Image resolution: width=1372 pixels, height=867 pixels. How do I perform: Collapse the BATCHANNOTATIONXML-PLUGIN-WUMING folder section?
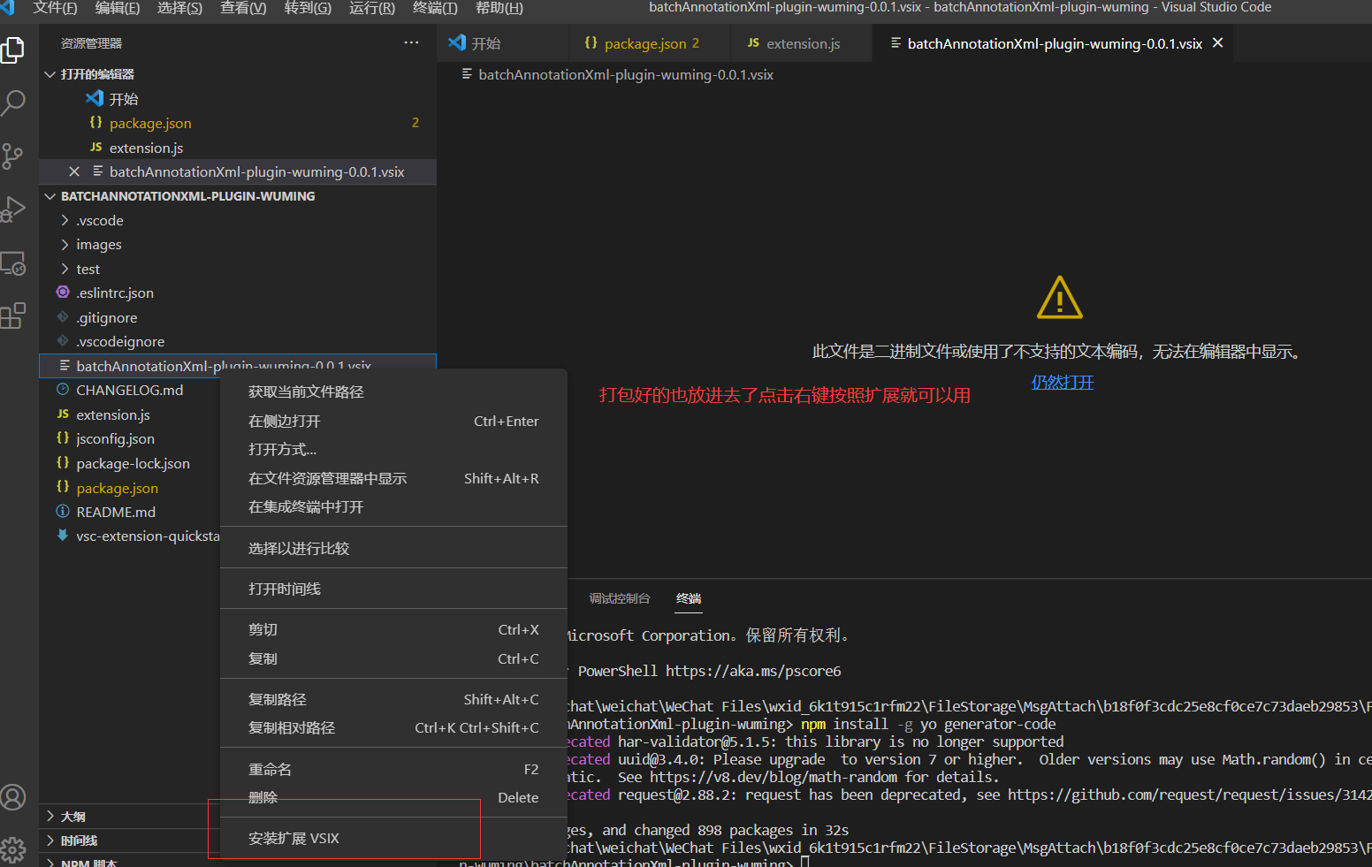(x=50, y=196)
